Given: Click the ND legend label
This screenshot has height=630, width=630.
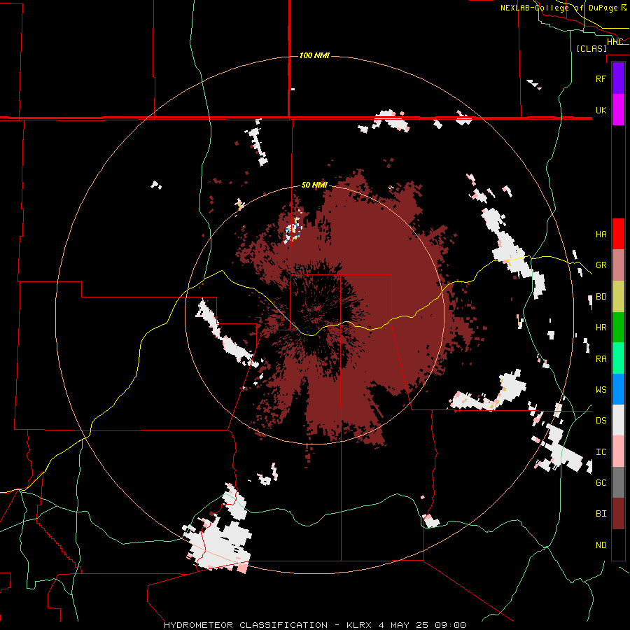Looking at the screenshot, I should (601, 545).
